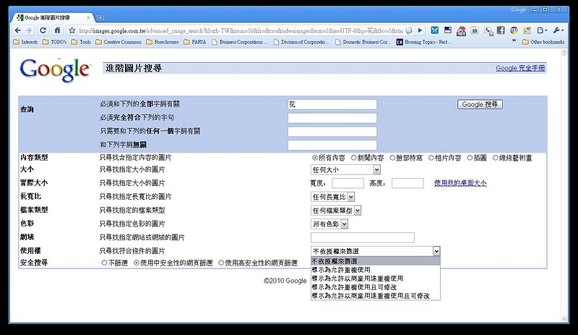Pick 標示為允許重複使用且可修改 in the dropdown list

(x=354, y=287)
